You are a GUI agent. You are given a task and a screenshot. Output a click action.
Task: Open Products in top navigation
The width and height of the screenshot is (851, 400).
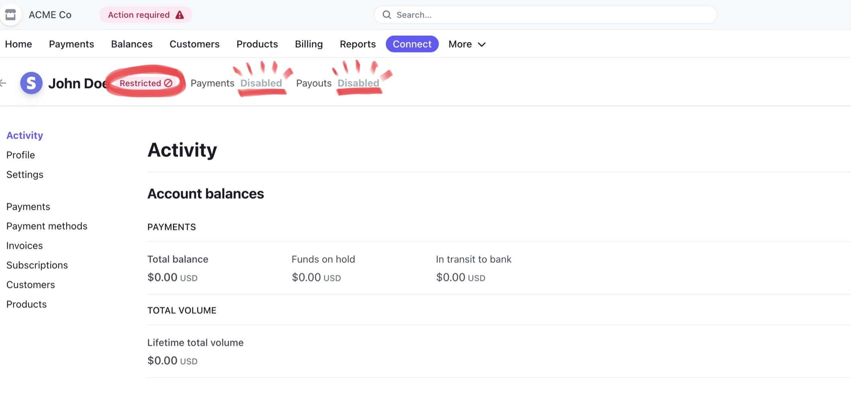[257, 44]
